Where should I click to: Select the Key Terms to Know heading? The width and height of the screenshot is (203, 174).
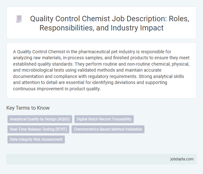[x=28, y=108]
